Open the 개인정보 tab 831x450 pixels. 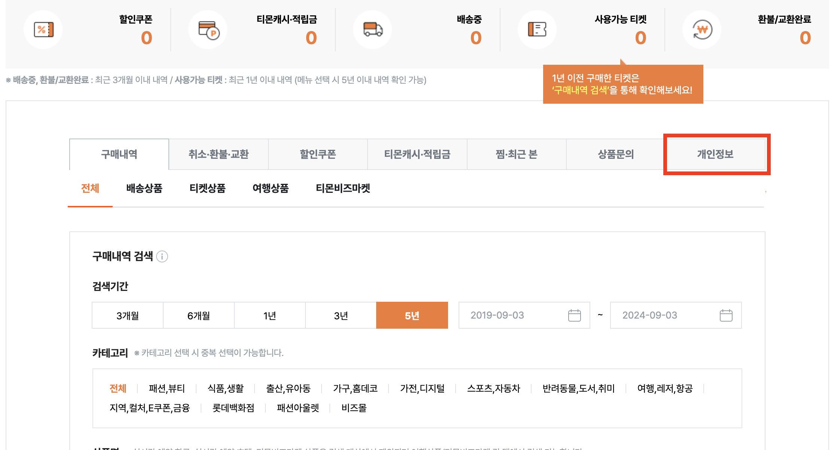[x=716, y=154]
